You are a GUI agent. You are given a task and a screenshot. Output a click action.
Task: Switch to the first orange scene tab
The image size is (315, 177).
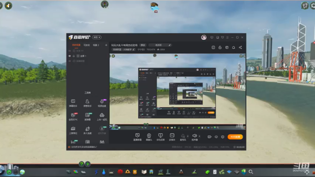coord(76,45)
